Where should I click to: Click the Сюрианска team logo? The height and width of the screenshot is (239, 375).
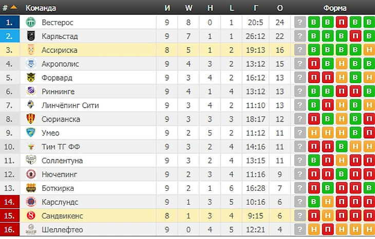[31, 120]
